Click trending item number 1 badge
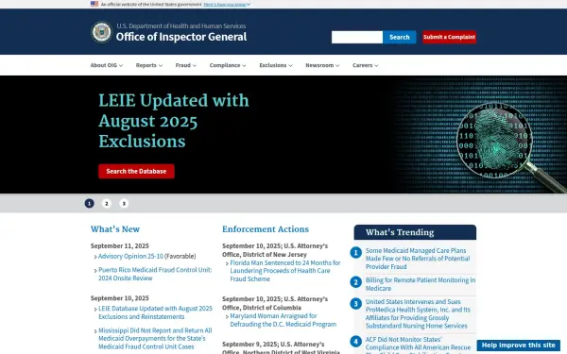The height and width of the screenshot is (354, 567). tap(356, 252)
